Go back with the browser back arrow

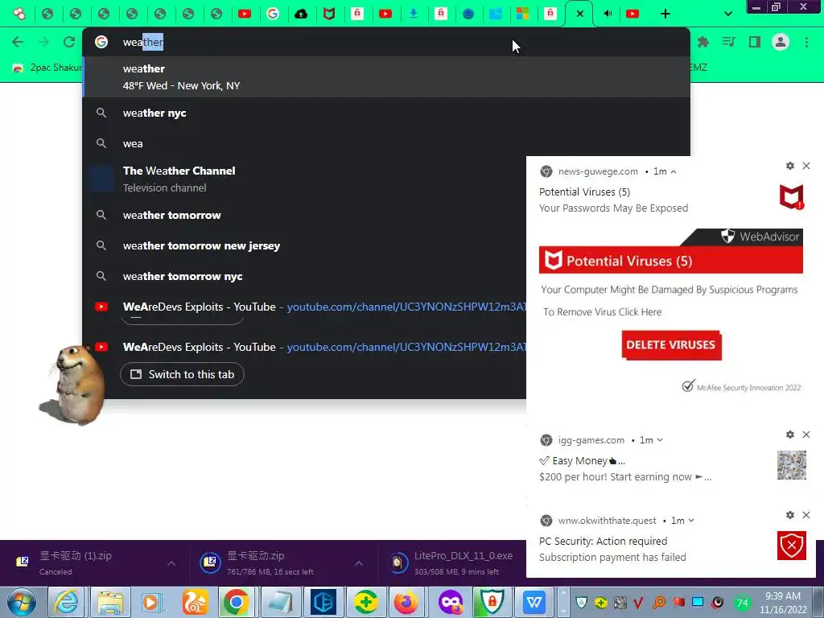pyautogui.click(x=18, y=42)
